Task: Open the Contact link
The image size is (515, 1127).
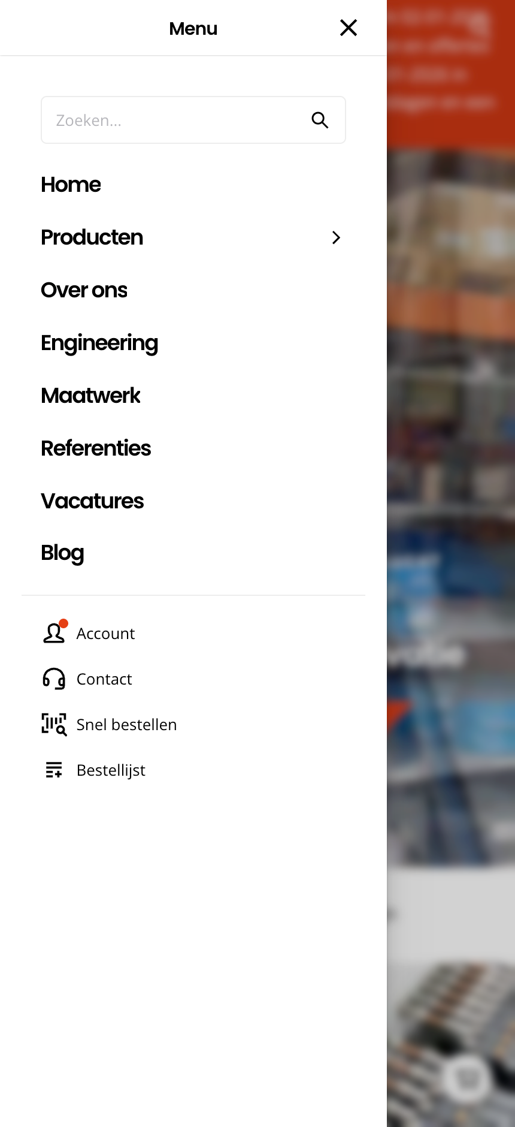Action: [104, 679]
